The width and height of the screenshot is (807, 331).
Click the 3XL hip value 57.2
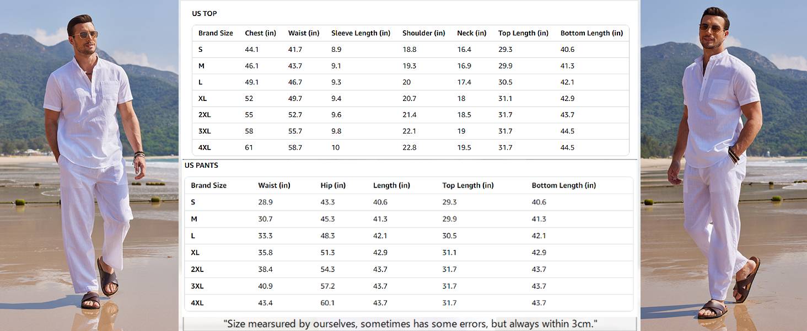tap(327, 286)
